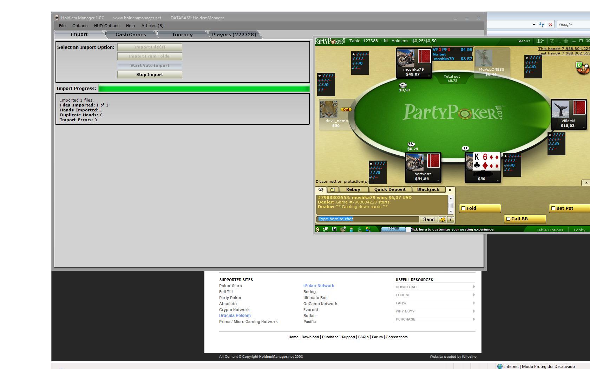Viewport: 590px width, 369px height.
Task: Click the chat info 'i' icon
Action: point(450,219)
